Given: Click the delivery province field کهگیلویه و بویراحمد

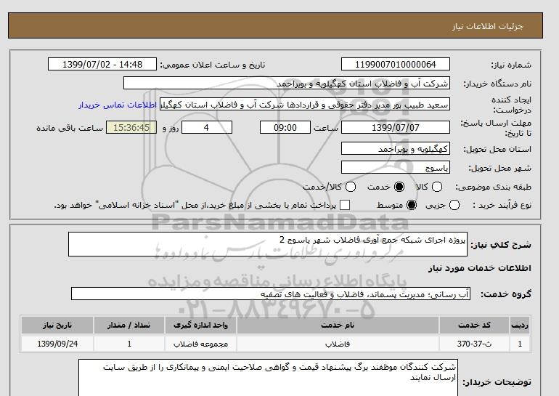Looking at the screenshot, I should coord(396,148).
